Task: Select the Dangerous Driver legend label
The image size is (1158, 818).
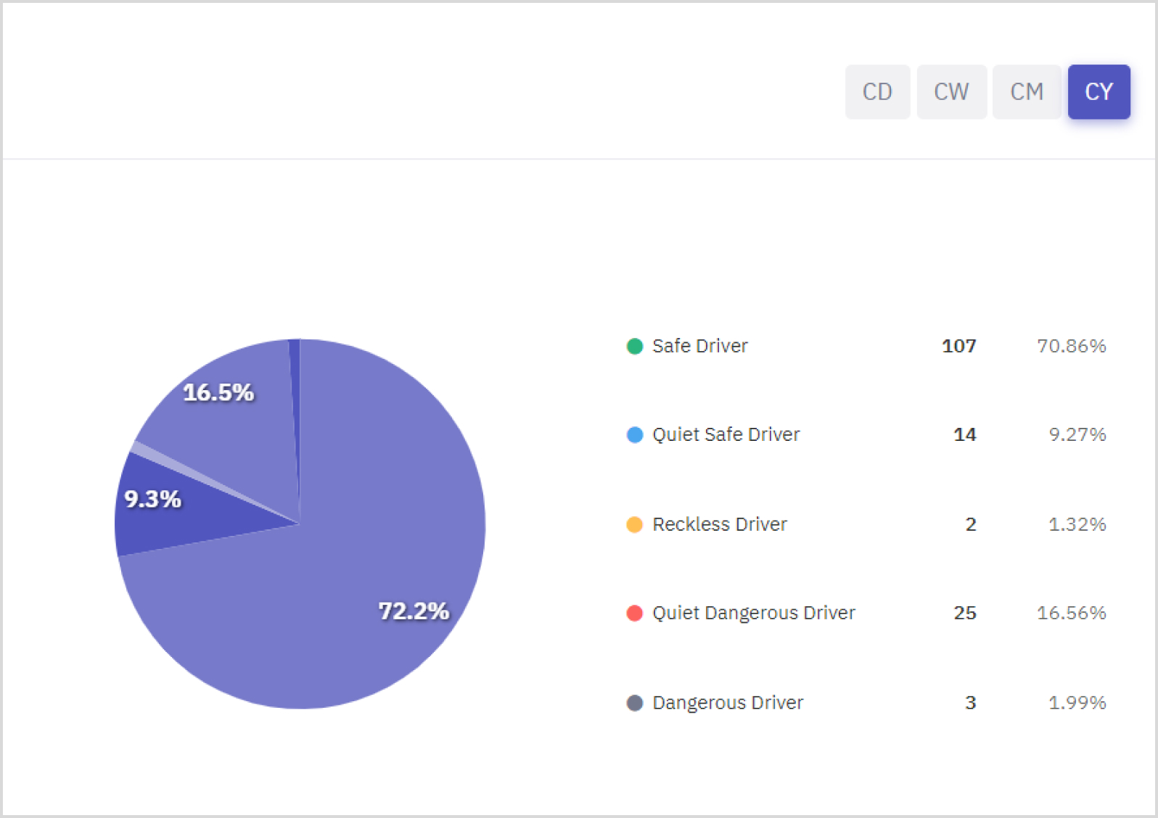Action: pyautogui.click(x=728, y=703)
